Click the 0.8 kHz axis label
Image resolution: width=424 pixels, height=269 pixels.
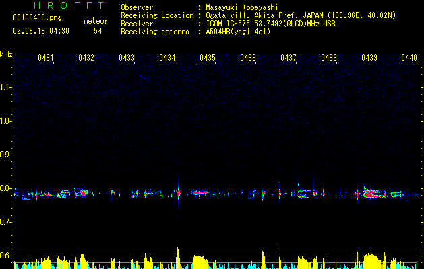coord(5,188)
